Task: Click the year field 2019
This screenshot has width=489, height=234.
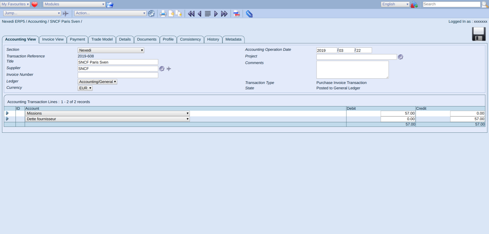Action: pyautogui.click(x=327, y=50)
